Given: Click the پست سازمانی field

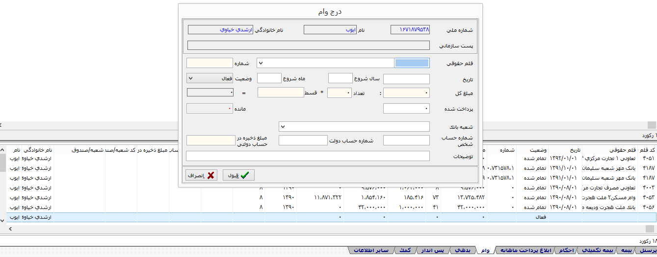Looking at the screenshot, I should (309, 46).
